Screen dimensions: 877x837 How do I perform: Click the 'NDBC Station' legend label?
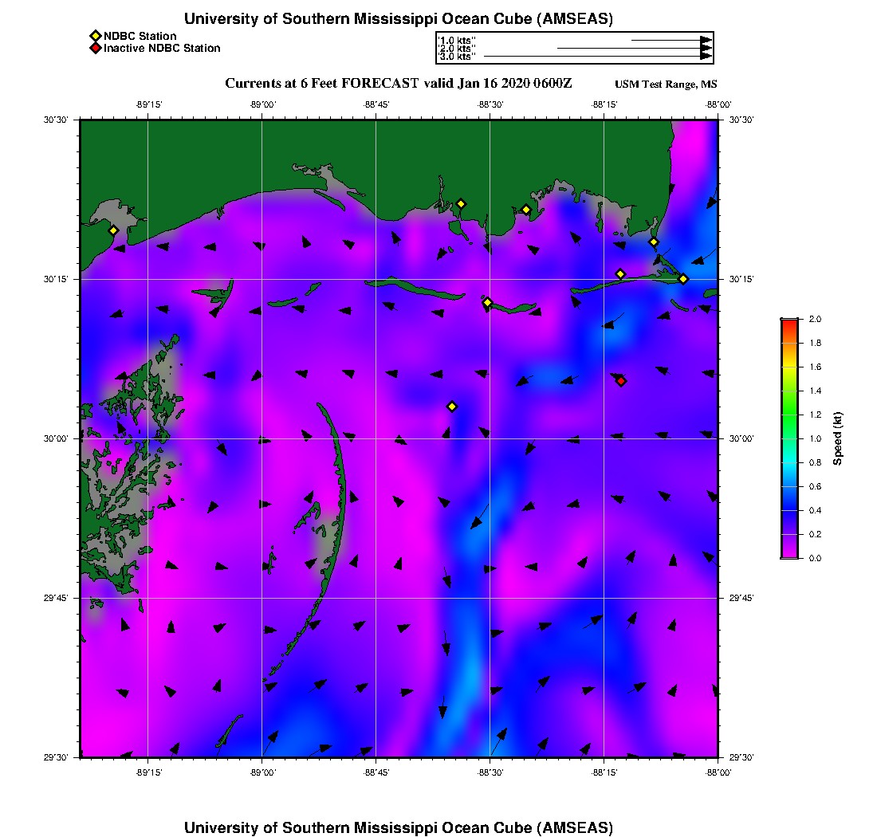coord(140,36)
